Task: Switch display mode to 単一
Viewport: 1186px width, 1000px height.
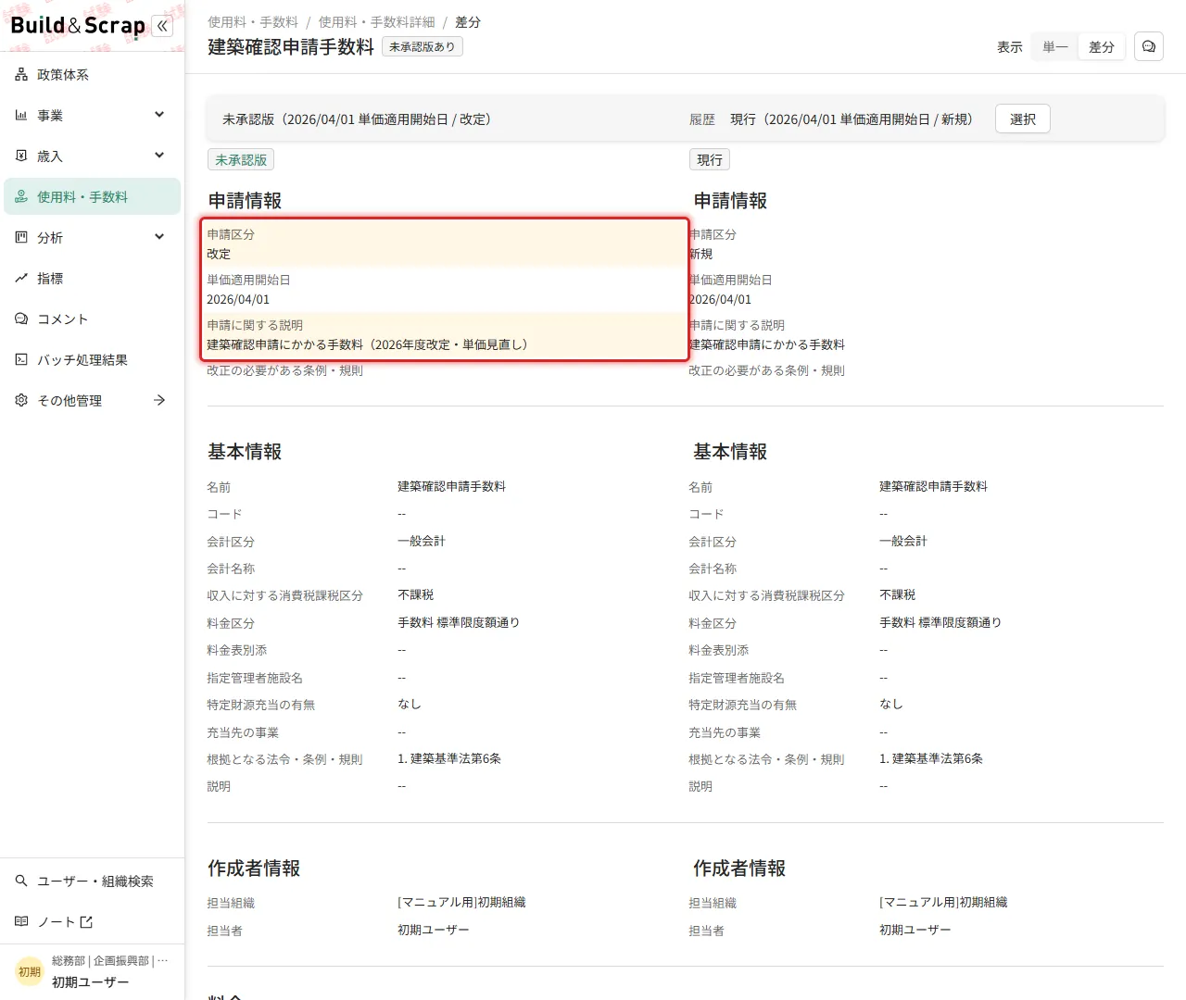Action: coord(1055,47)
